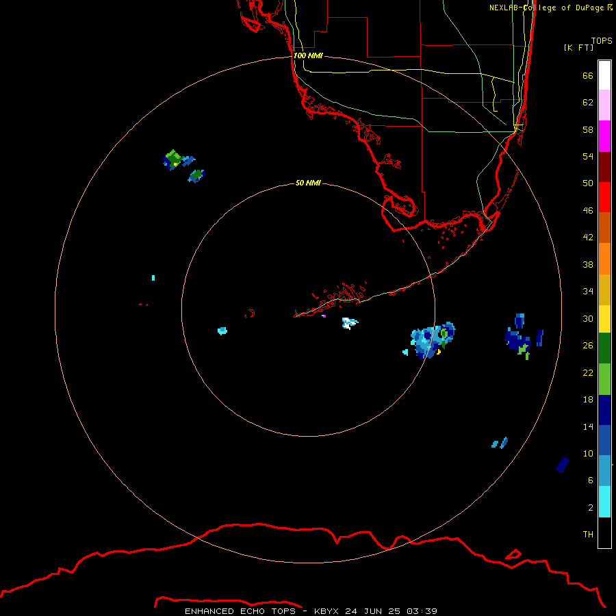This screenshot has height=616, width=616.
Task: Click the navy diamond echo at southeast edge
Action: click(x=563, y=465)
